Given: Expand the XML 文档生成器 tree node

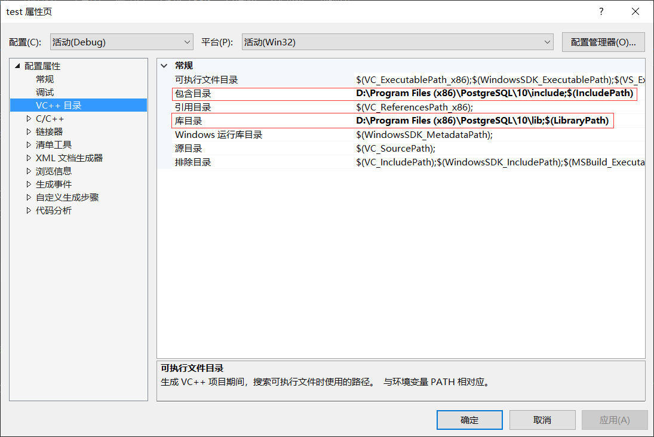Looking at the screenshot, I should click(x=28, y=158).
